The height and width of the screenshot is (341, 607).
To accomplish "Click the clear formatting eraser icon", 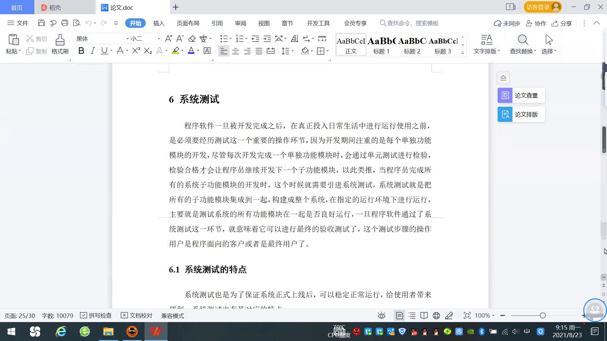I will pyautogui.click(x=192, y=39).
